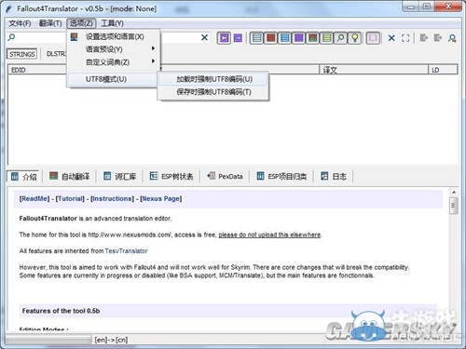Viewport: 466px width, 349px height.
Task: Choose 保存时强制UTF8编码(T) menu item
Action: click(x=213, y=92)
